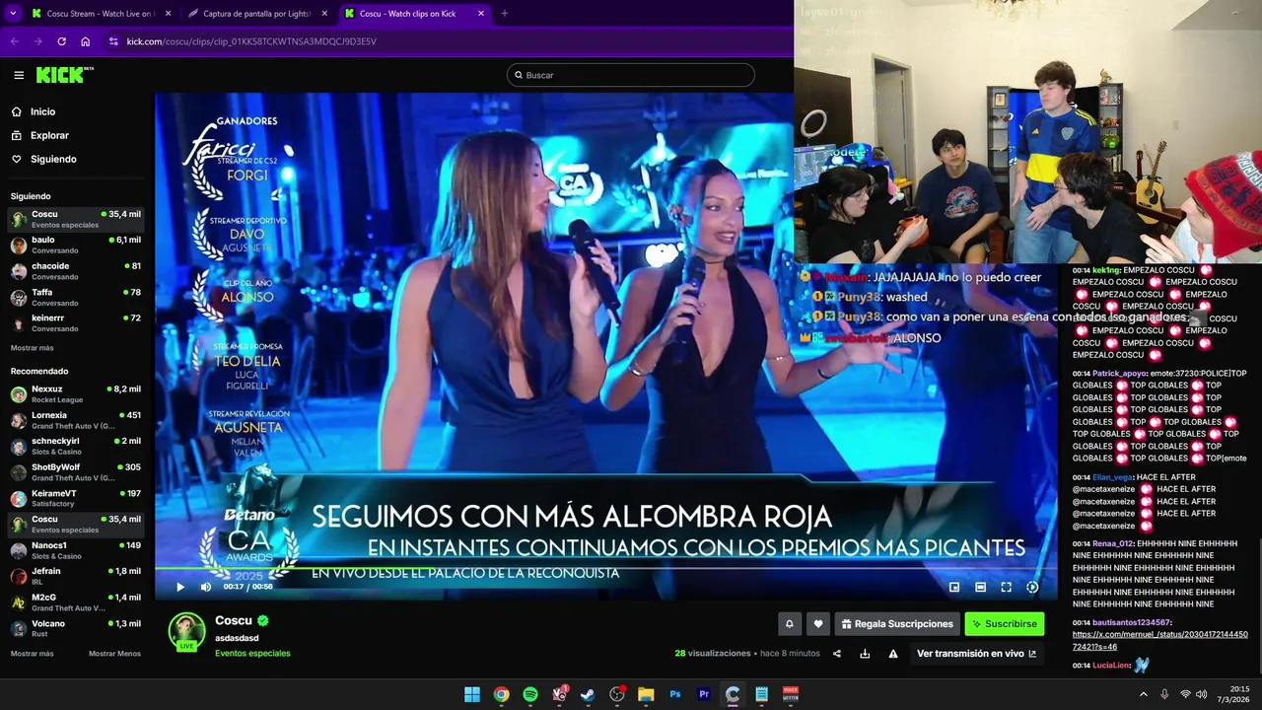Open Steam from taskbar
Screen dimensions: 1262x710
[588, 694]
